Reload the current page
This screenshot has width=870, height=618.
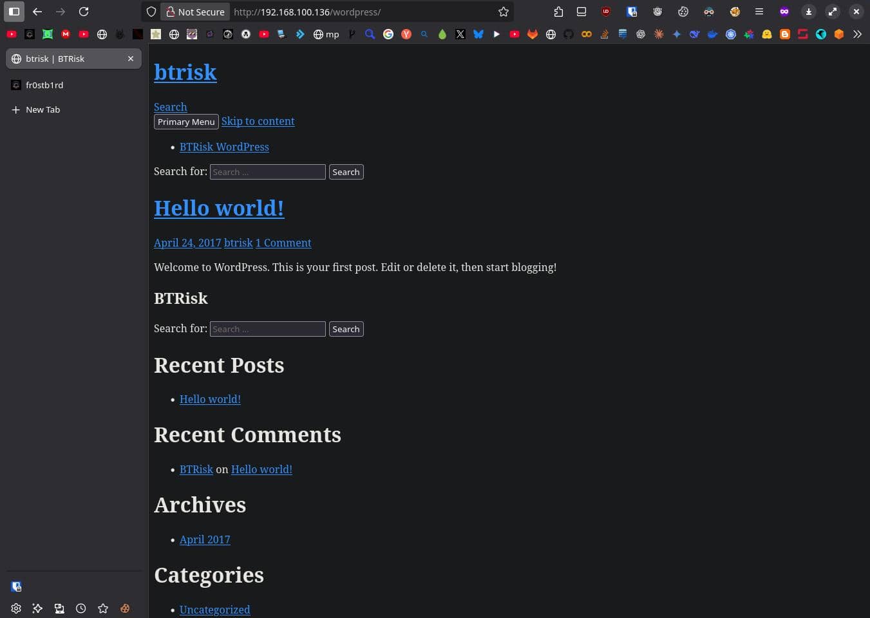pos(84,12)
